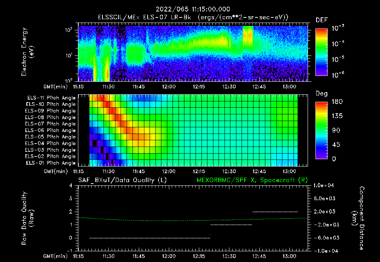Select the ELS-05 Pitch Angle row label

[x=50, y=137]
